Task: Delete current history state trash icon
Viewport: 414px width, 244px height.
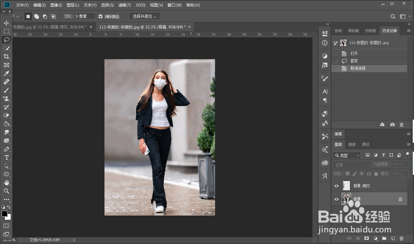Action: (401, 124)
